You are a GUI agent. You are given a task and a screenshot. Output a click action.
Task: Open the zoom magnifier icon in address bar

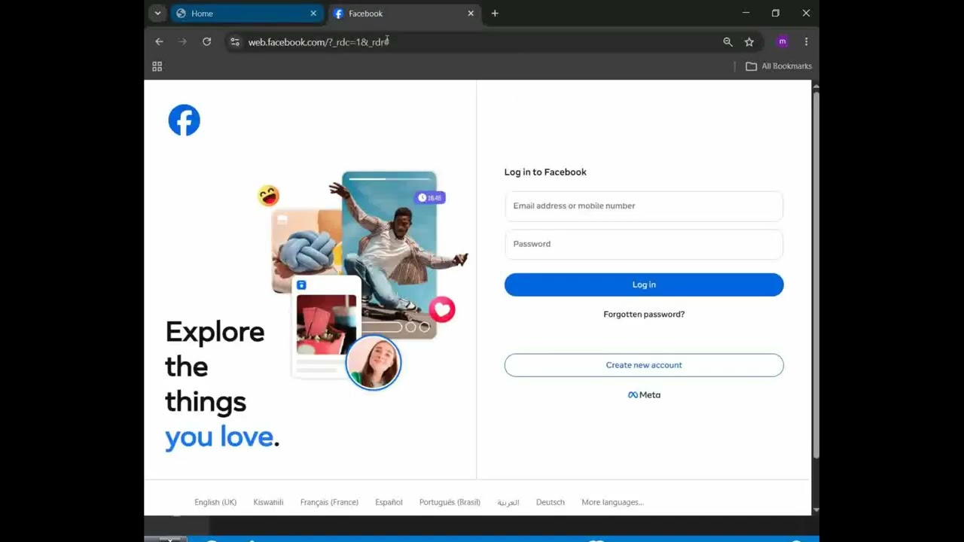click(728, 42)
